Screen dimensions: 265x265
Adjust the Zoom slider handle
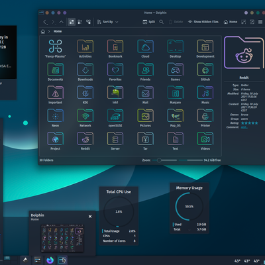tap(159, 160)
